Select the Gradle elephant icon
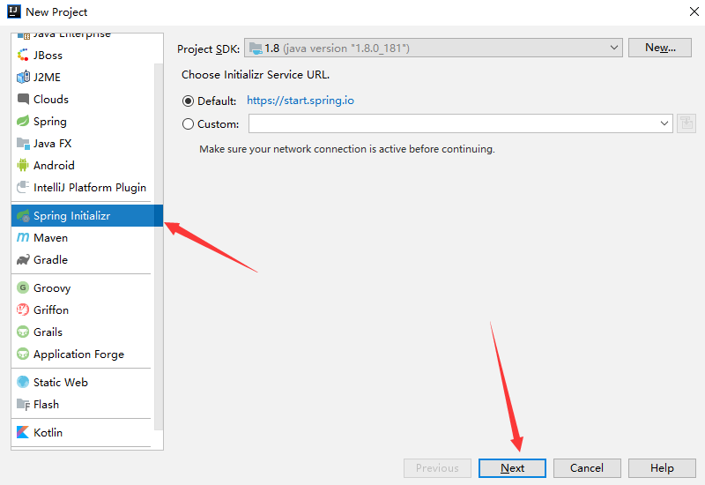 point(23,260)
